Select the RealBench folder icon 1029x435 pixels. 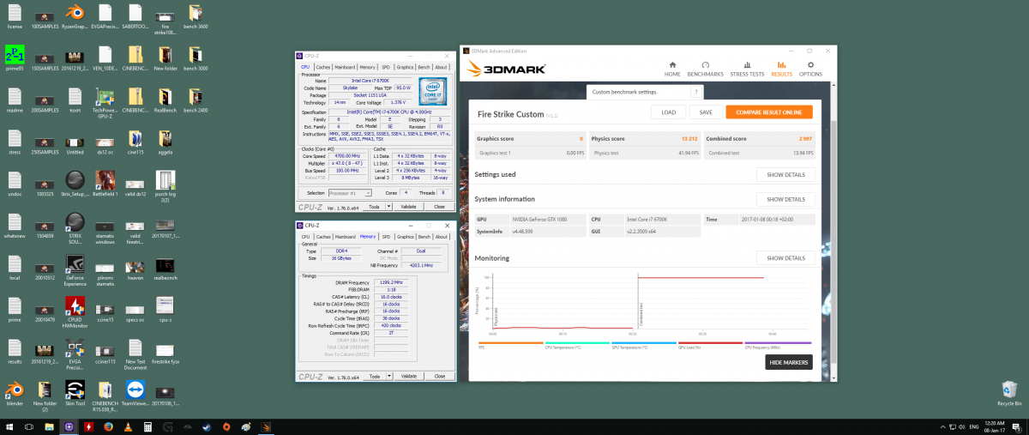pos(165,101)
